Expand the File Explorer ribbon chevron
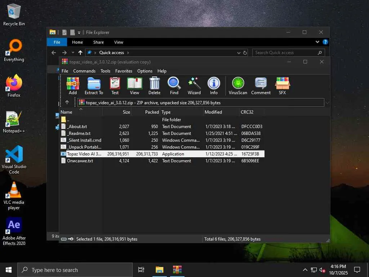The image size is (369, 277). pos(317,42)
